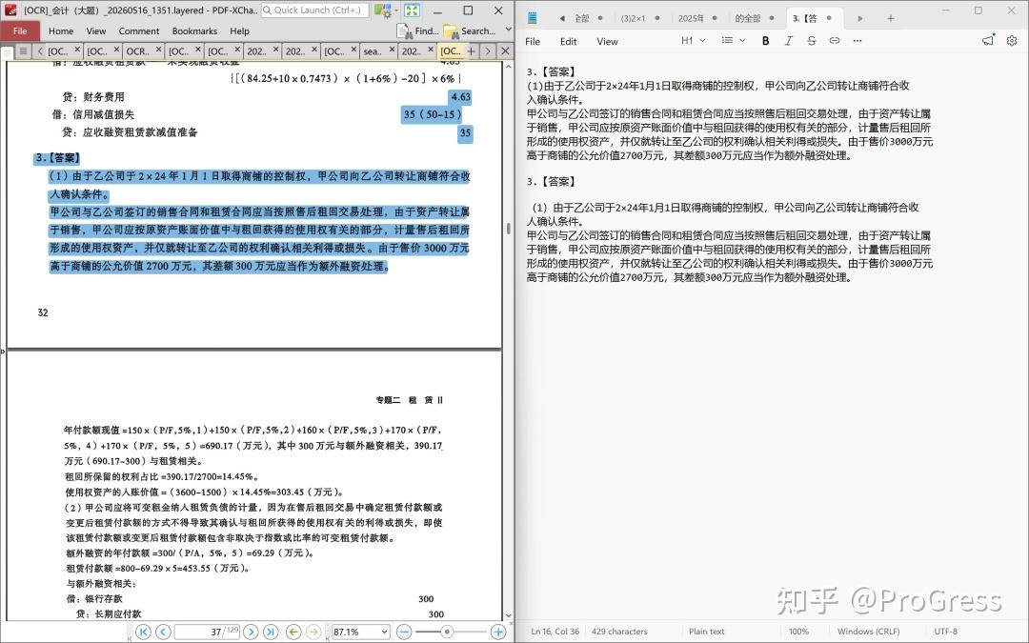The image size is (1029, 643).
Task: Switch to the 的全部 editor tab
Action: pos(748,18)
